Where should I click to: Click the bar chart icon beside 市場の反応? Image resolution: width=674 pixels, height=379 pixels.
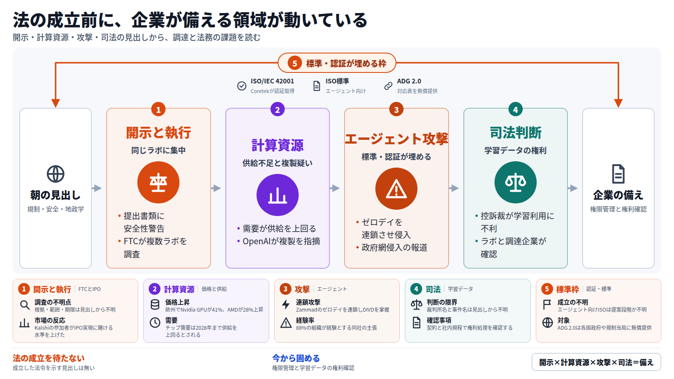pos(24,323)
